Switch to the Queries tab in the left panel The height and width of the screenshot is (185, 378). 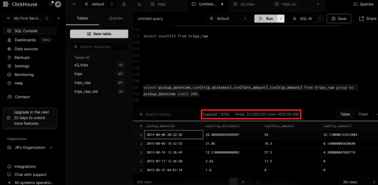(x=116, y=18)
